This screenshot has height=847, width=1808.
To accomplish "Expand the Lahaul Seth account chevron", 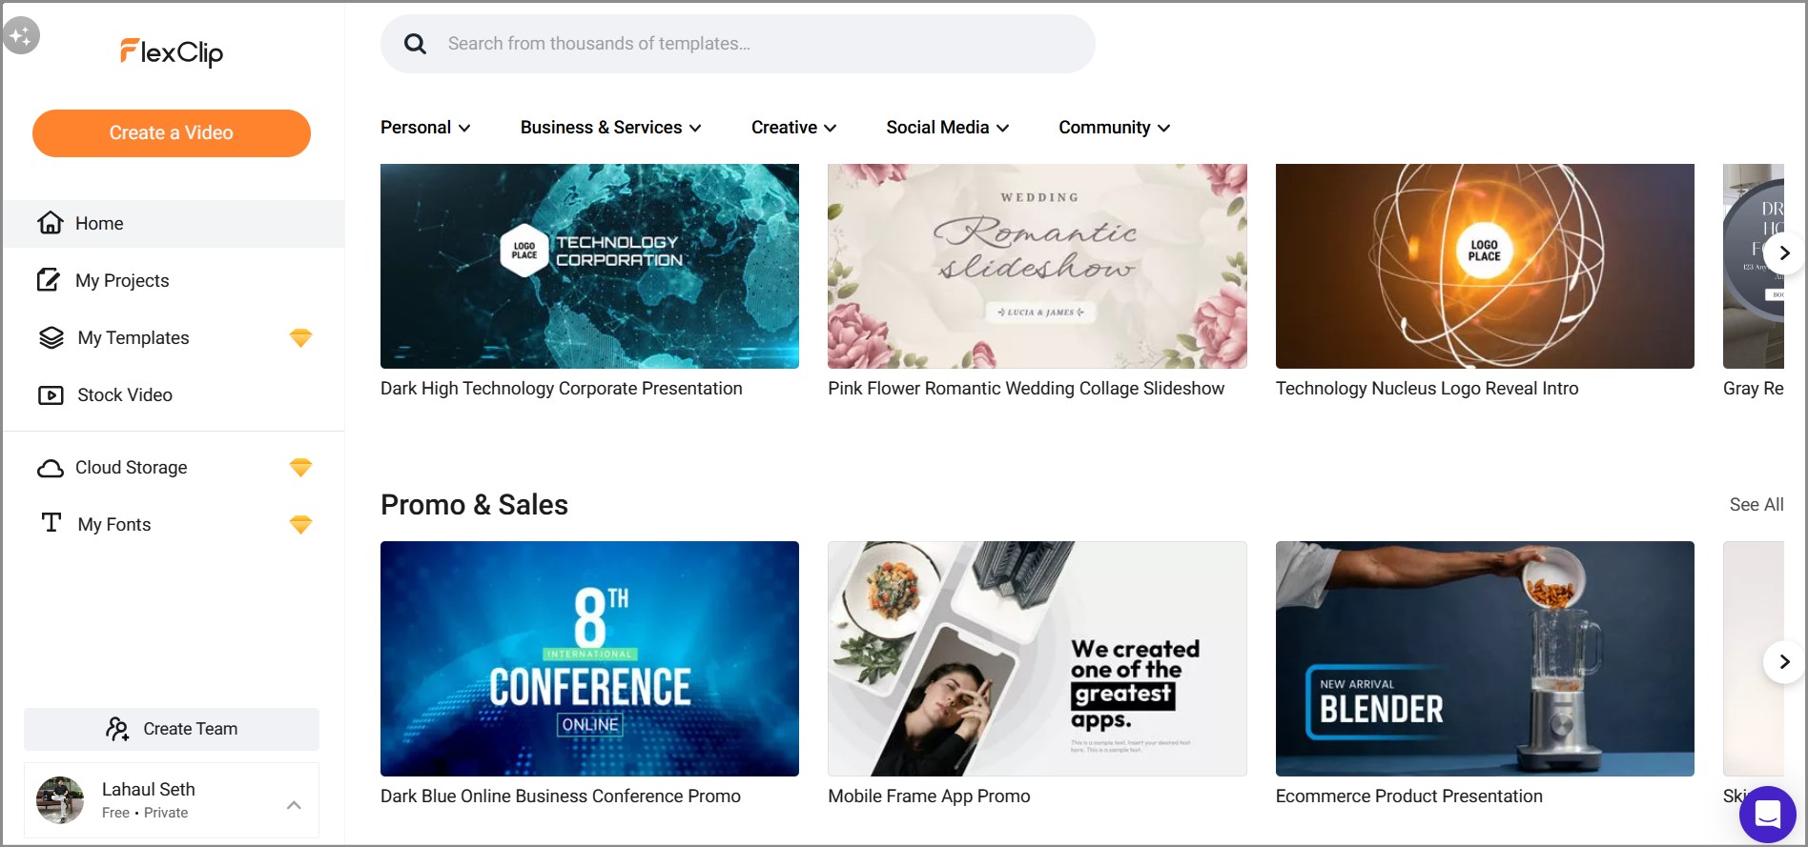I will [x=294, y=805].
